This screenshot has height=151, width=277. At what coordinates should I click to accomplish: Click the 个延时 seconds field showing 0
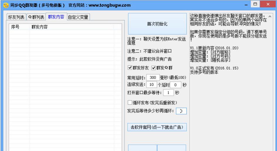(x=175, y=85)
